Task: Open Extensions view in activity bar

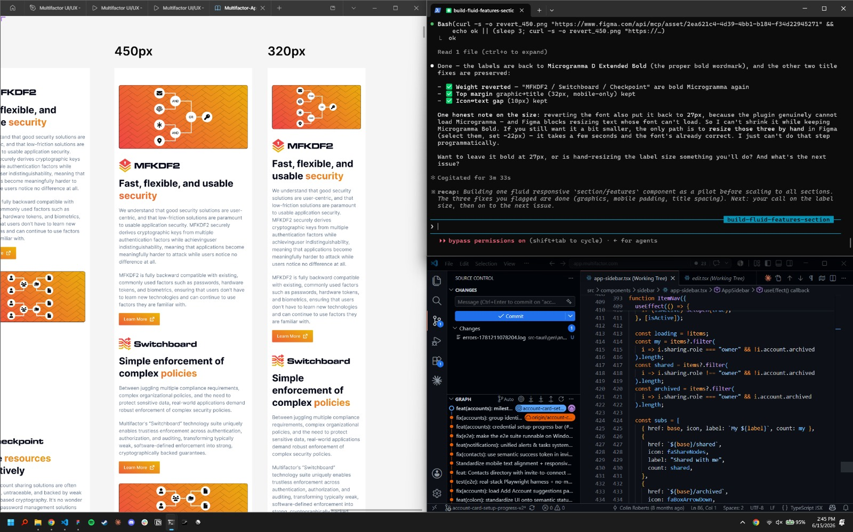Action: tap(437, 361)
